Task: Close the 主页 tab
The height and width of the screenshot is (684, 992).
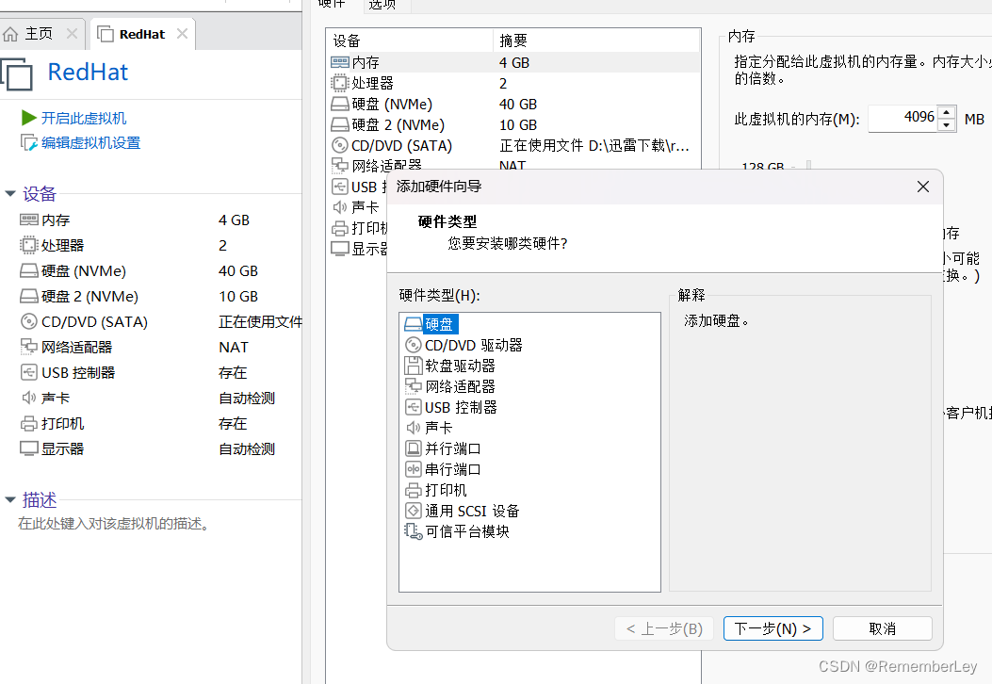Action: (x=73, y=34)
